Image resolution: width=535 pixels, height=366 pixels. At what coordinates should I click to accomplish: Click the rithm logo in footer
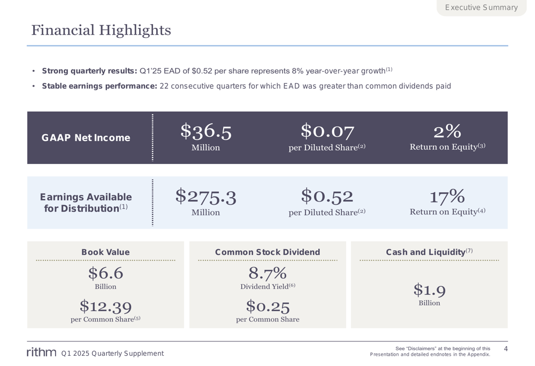click(x=41, y=352)
